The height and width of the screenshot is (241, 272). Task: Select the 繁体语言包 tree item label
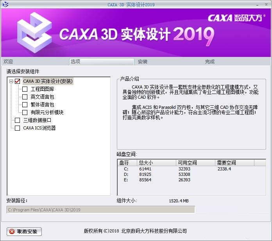pos(42,105)
